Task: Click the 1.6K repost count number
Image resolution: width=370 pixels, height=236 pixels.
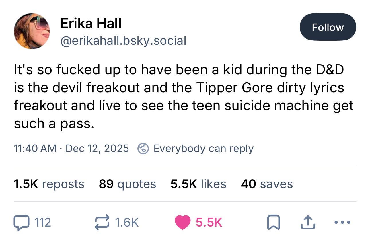Action: pos(126,223)
